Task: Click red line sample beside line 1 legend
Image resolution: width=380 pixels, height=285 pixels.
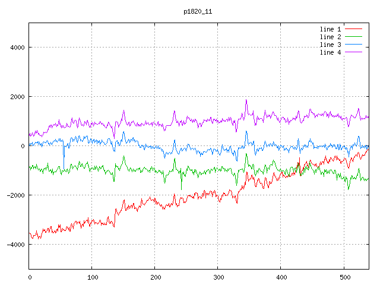Action: pos(353,29)
